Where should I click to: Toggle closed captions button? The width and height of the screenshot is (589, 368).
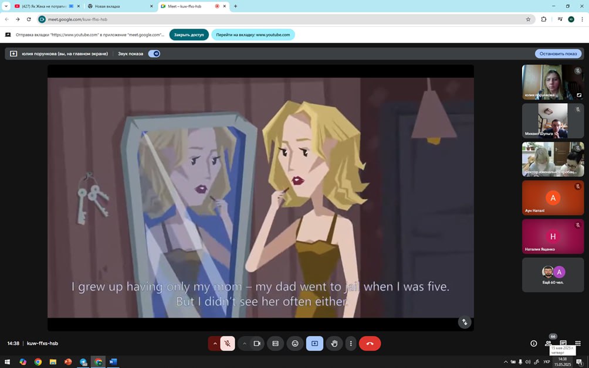point(275,343)
